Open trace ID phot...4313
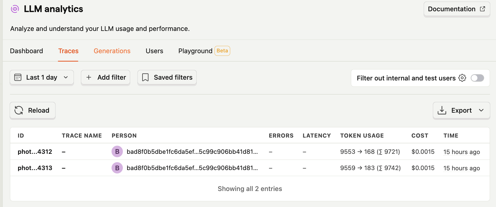 (35, 168)
